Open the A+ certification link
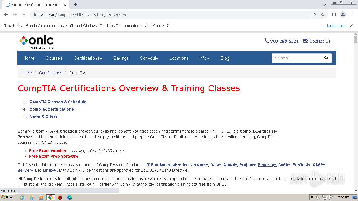Viewport: 358px width, 201px height. coord(185,165)
